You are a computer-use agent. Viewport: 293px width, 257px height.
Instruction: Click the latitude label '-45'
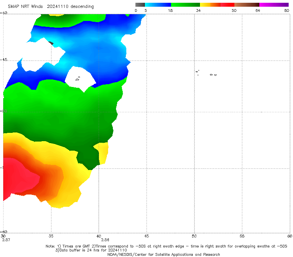(4, 60)
